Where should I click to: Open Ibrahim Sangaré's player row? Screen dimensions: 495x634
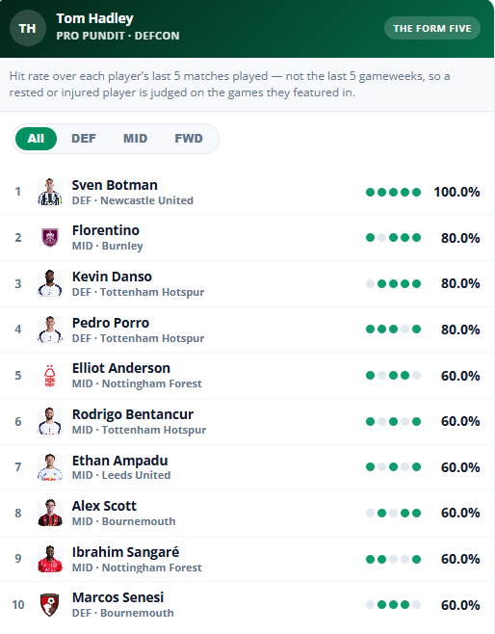247,559
